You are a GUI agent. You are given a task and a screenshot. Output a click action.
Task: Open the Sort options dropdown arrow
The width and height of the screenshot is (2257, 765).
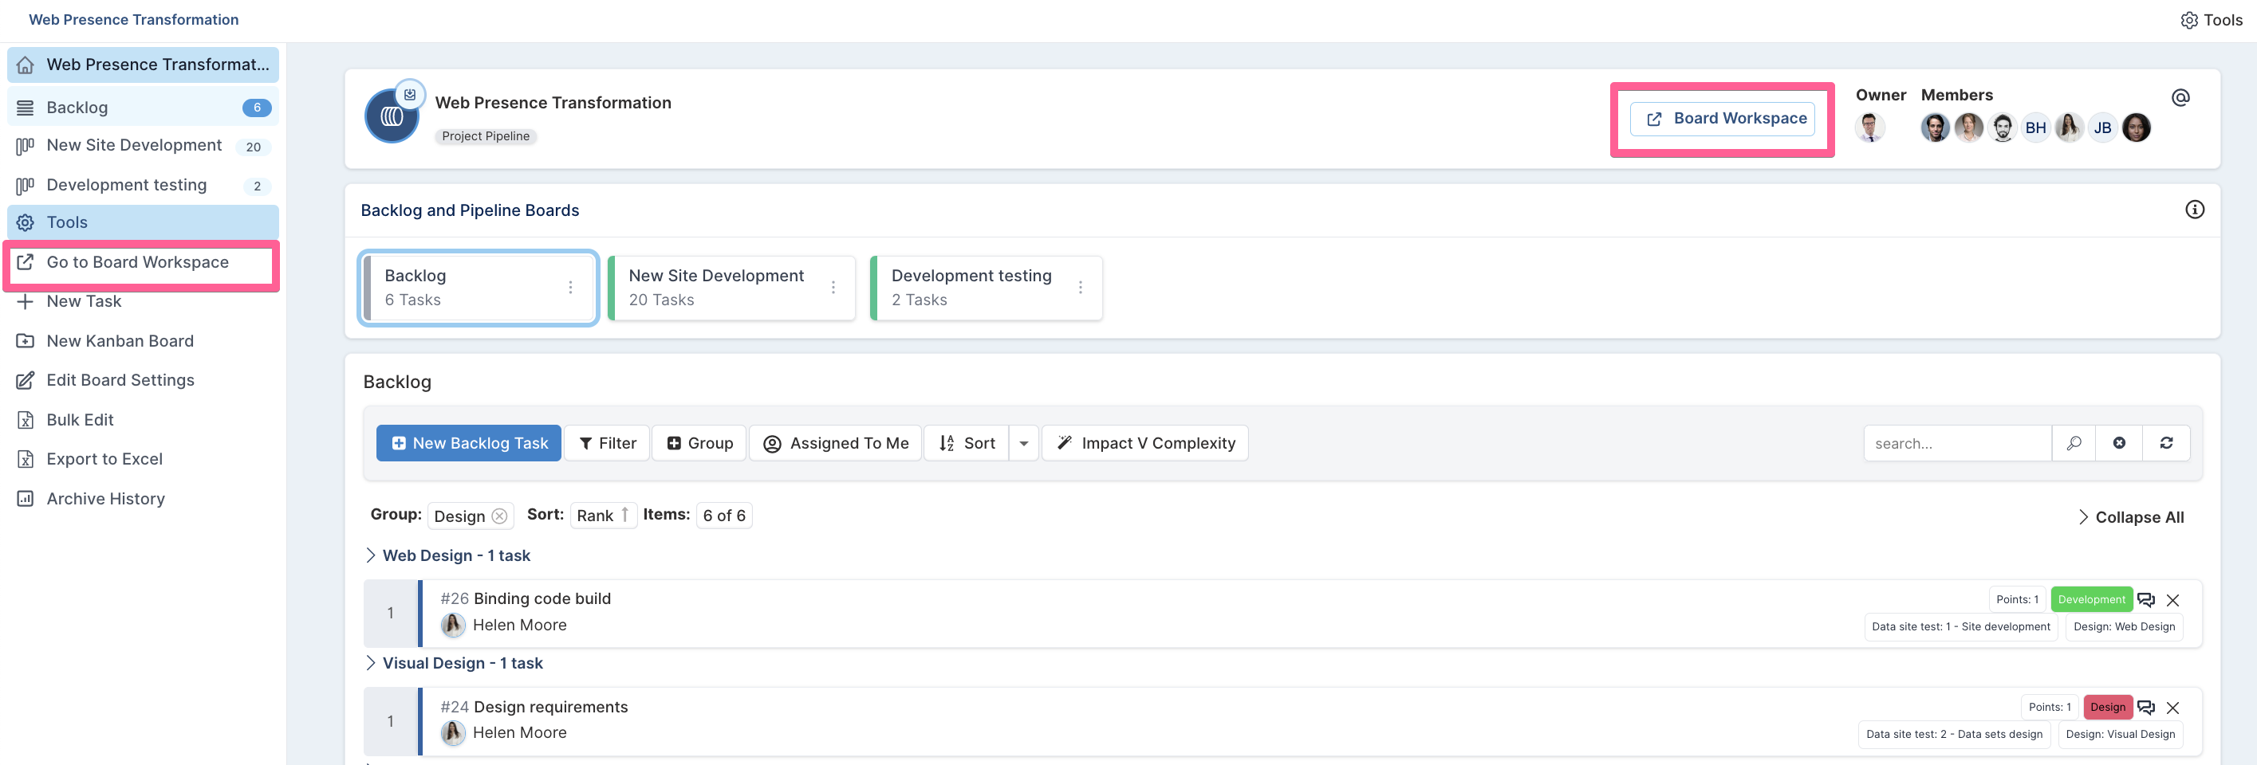pos(1023,443)
